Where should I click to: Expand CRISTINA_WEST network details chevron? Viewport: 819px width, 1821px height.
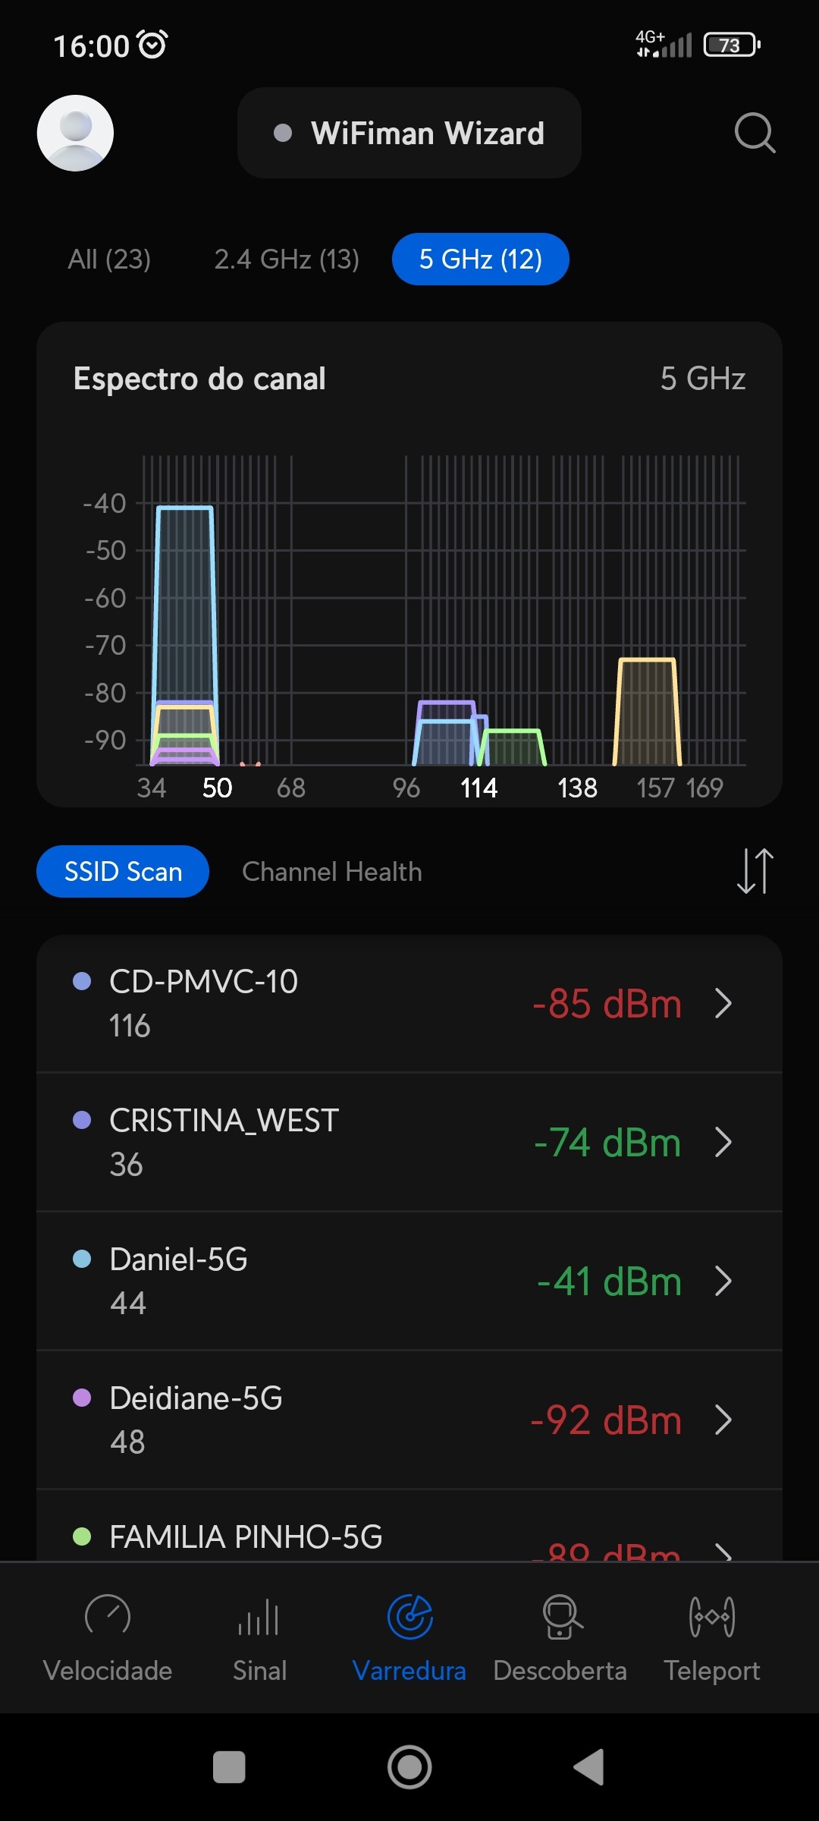pyautogui.click(x=724, y=1142)
